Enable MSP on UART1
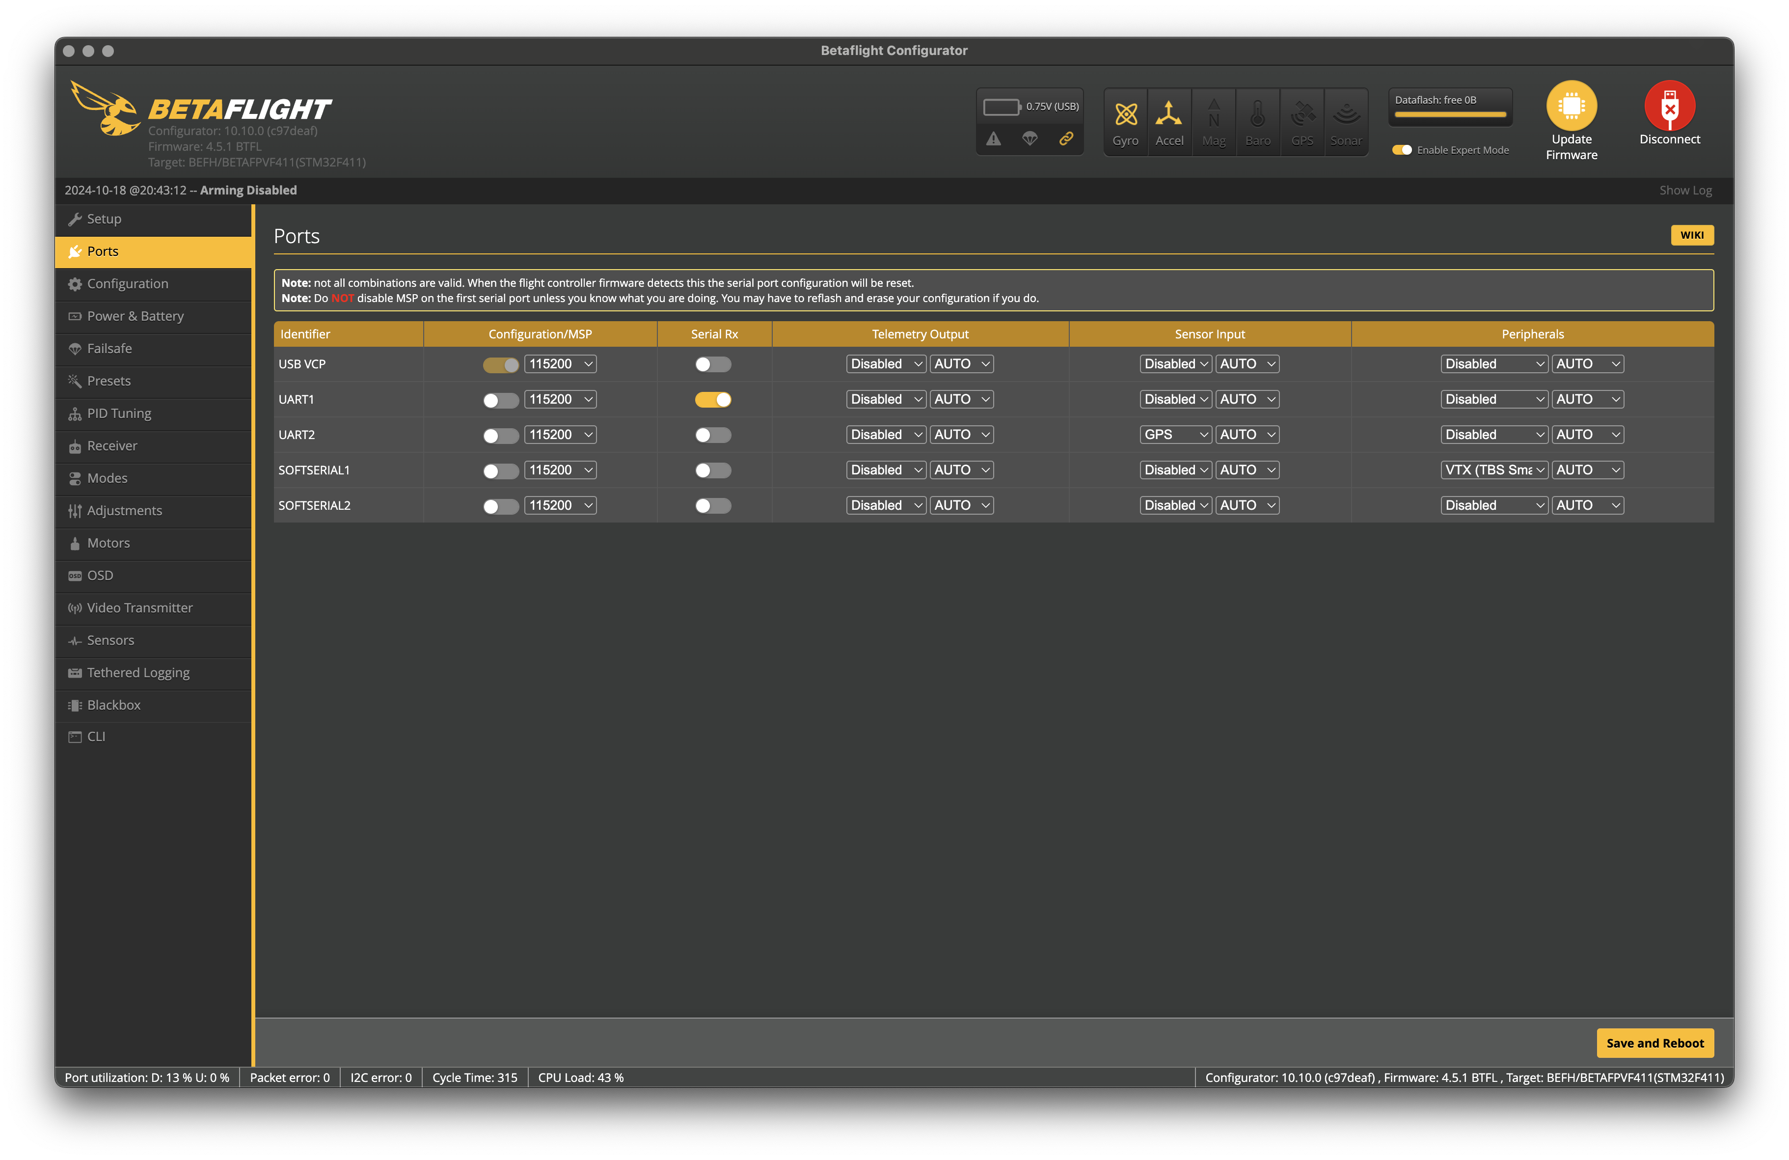This screenshot has height=1160, width=1789. [501, 400]
